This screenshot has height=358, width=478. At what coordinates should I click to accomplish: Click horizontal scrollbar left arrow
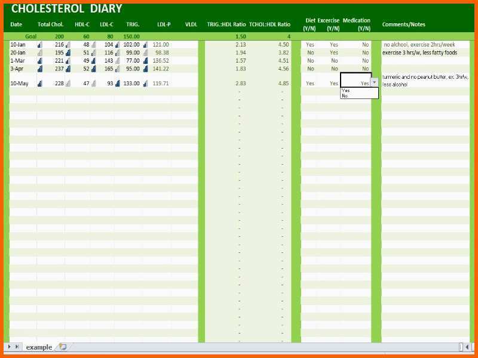pyautogui.click(x=467, y=347)
